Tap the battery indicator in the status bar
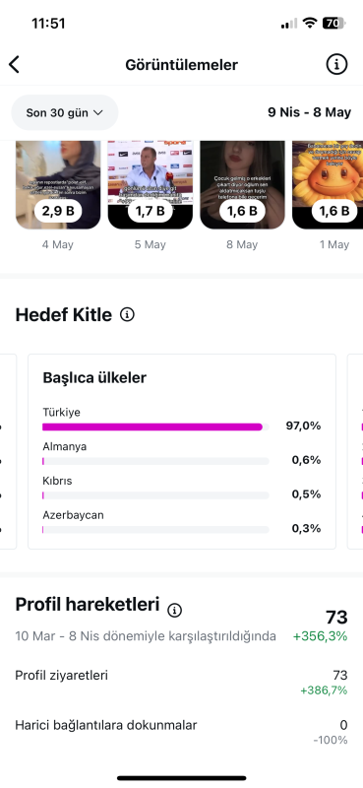Image resolution: width=363 pixels, height=788 pixels. tap(333, 23)
